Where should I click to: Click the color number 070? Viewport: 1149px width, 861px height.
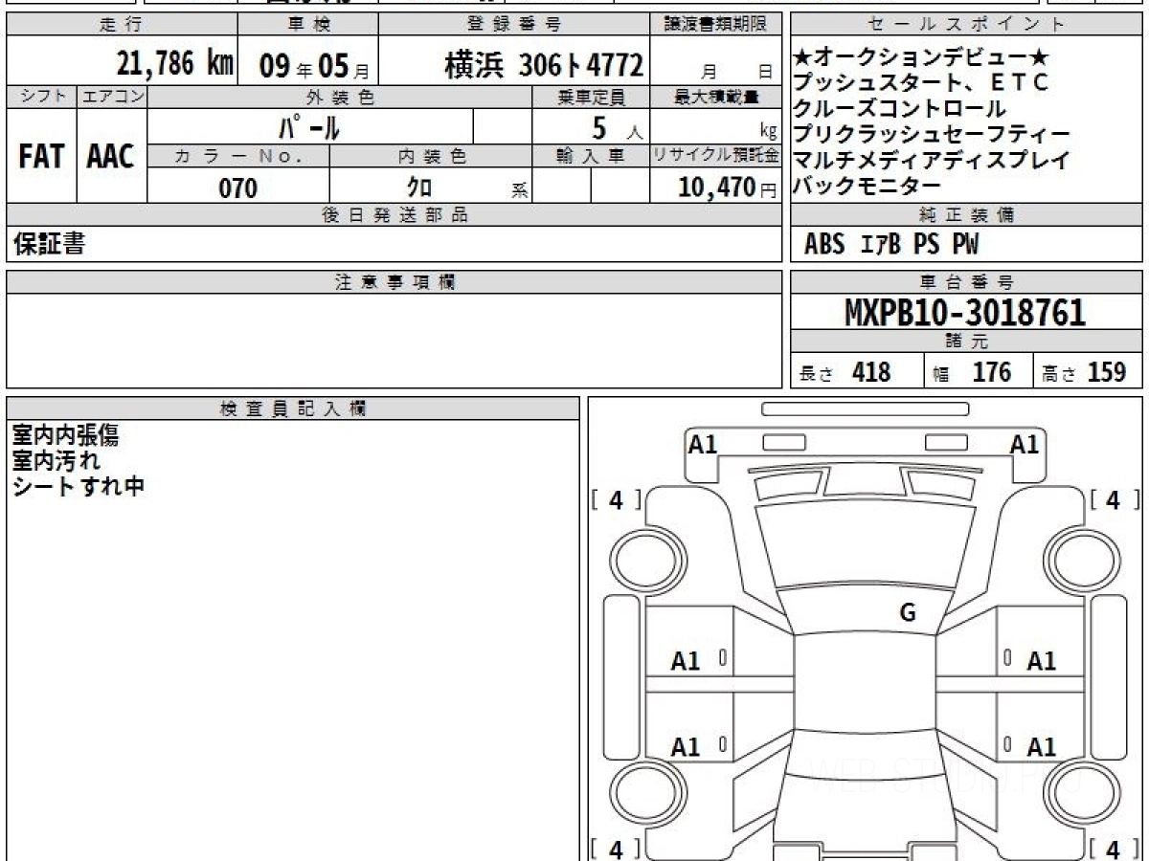237,188
